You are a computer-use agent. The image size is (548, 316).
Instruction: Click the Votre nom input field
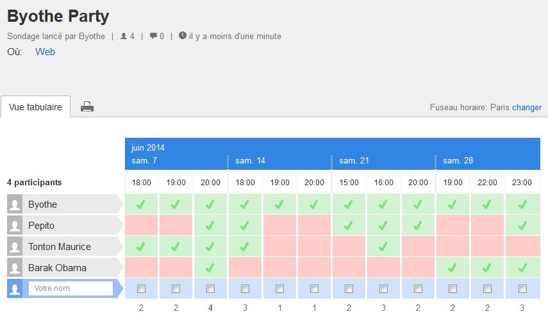[71, 288]
